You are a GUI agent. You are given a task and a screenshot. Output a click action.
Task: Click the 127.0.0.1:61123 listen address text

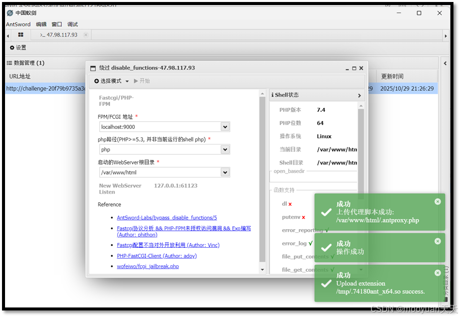pyautogui.click(x=176, y=186)
